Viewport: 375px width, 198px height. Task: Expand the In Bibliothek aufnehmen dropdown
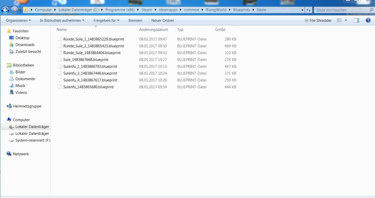click(x=62, y=20)
